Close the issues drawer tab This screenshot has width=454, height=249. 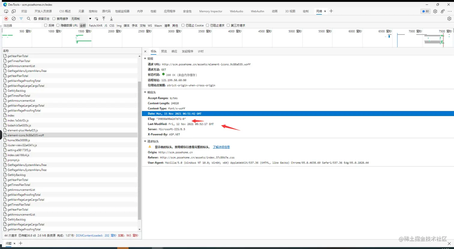(14, 243)
